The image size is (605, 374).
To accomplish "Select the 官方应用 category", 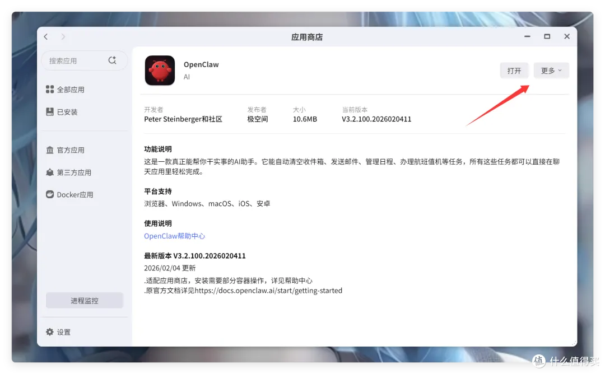I will [x=71, y=150].
